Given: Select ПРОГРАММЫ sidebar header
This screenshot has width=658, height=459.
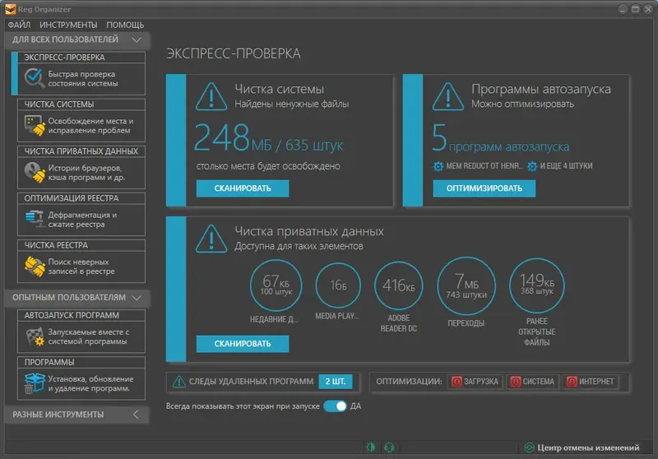Looking at the screenshot, I should (49, 362).
